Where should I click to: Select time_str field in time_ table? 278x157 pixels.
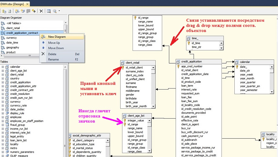pos(197,47)
